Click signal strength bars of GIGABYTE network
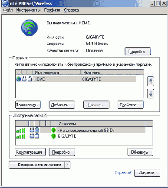This screenshot has width=168, height=188. tap(20, 136)
